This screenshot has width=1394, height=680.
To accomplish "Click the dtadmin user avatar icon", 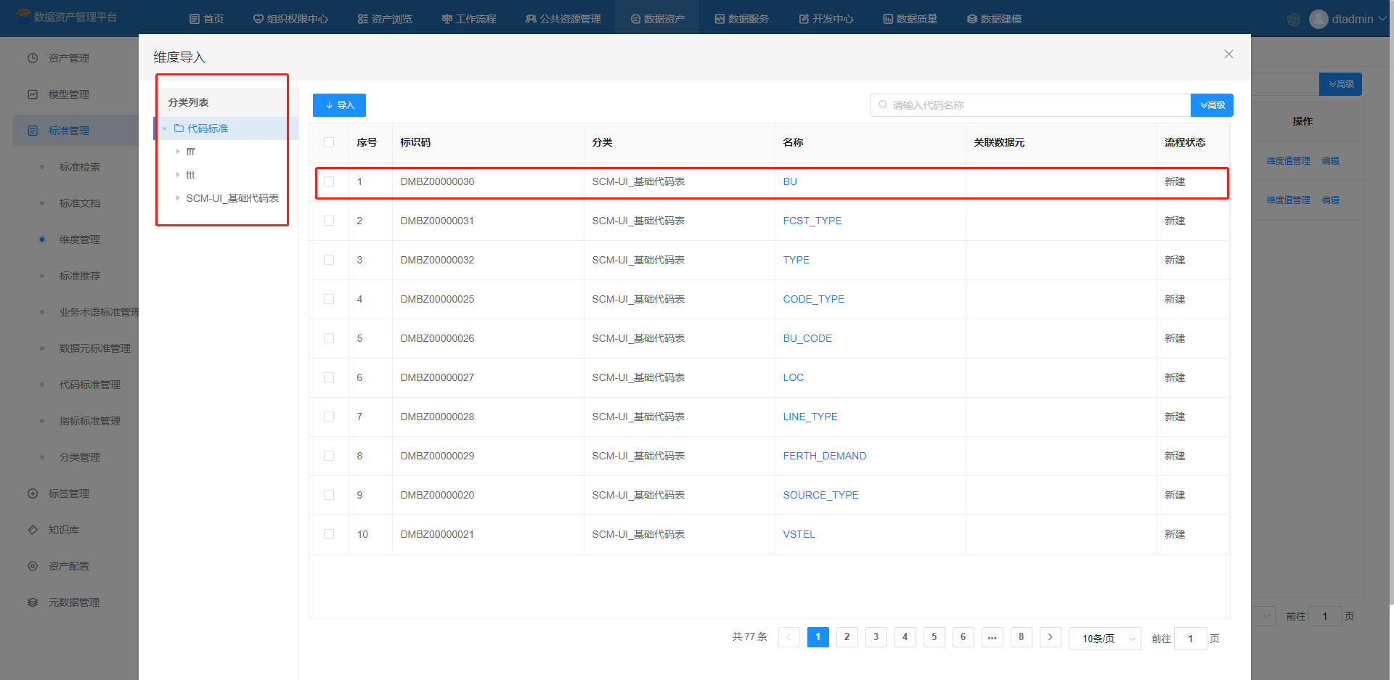I will [x=1318, y=19].
